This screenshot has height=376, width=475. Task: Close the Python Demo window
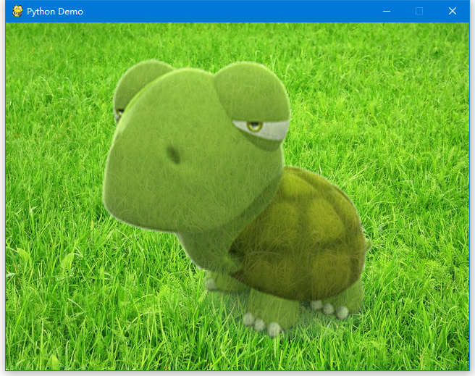pos(453,11)
